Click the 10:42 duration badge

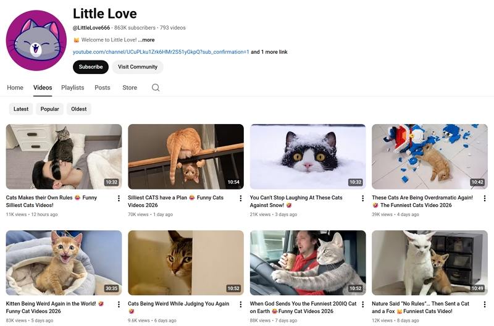click(477, 182)
